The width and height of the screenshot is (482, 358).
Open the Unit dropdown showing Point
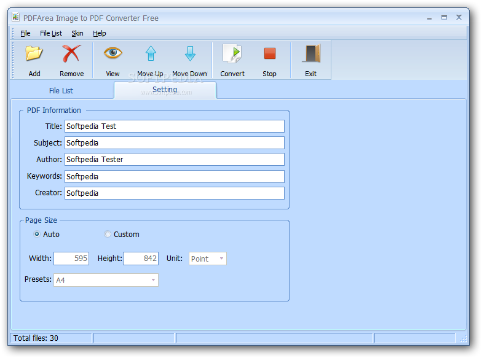pyautogui.click(x=208, y=259)
